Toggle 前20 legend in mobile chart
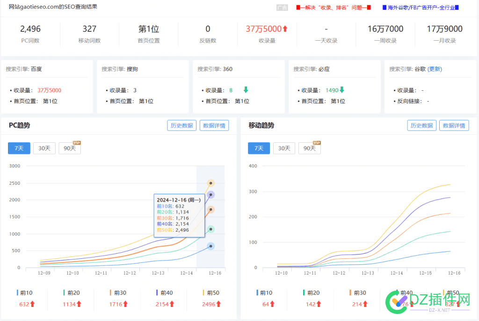Viewport: 479px width, 321px height. [311, 292]
